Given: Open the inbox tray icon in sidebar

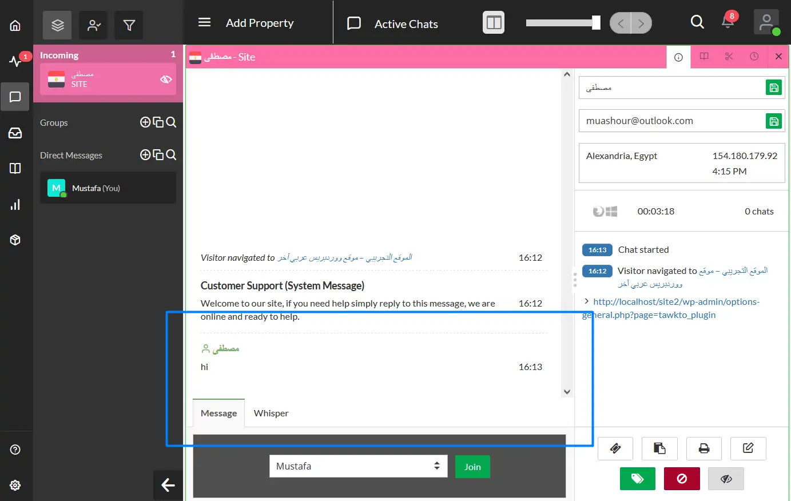Looking at the screenshot, I should click(15, 133).
